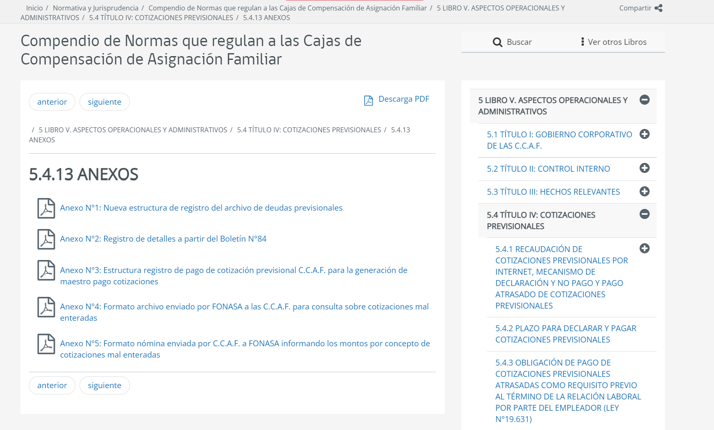This screenshot has height=430, width=714.
Task: Select 5 LIBRO V. ASPECTOS OPERACIONALES sidebar heading
Action: 553,106
